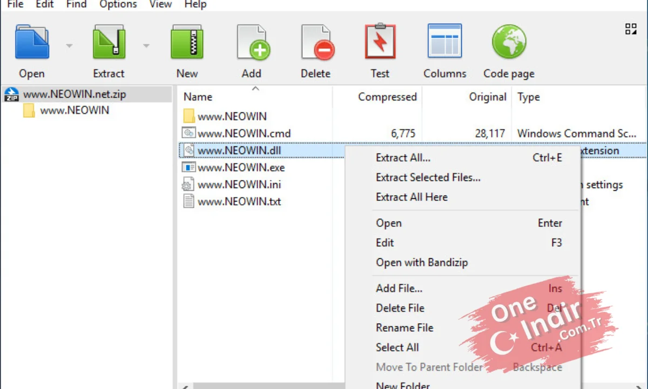Screen dimensions: 648x389
Task: Open the Edit menu
Action: (x=45, y=4)
